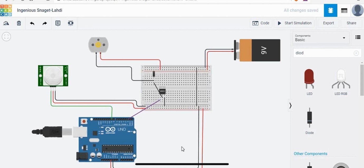Undo the last change
Image resolution: width=364 pixels, height=168 pixels.
click(x=32, y=23)
